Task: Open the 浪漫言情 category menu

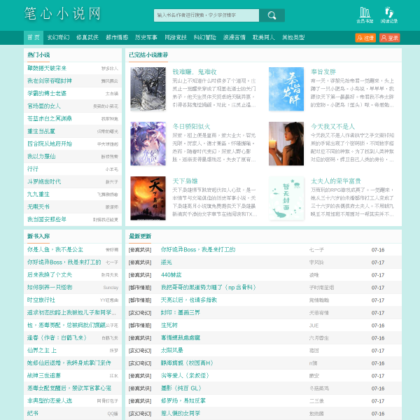Action: pyautogui.click(x=234, y=38)
